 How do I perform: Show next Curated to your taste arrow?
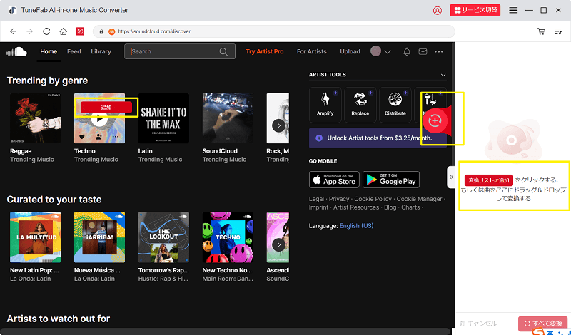(278, 244)
